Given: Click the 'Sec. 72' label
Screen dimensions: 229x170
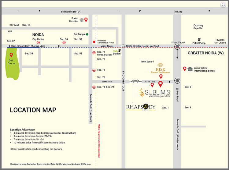Looking at the screenshot, I should click(101, 59).
